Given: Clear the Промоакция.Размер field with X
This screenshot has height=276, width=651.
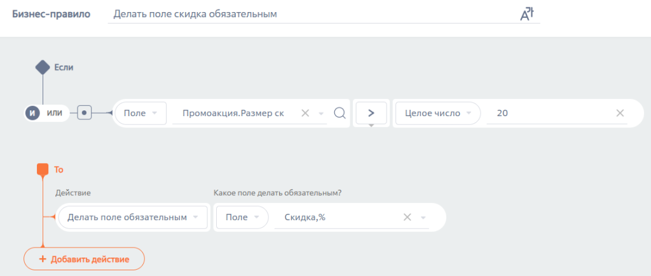Looking at the screenshot, I should [305, 113].
